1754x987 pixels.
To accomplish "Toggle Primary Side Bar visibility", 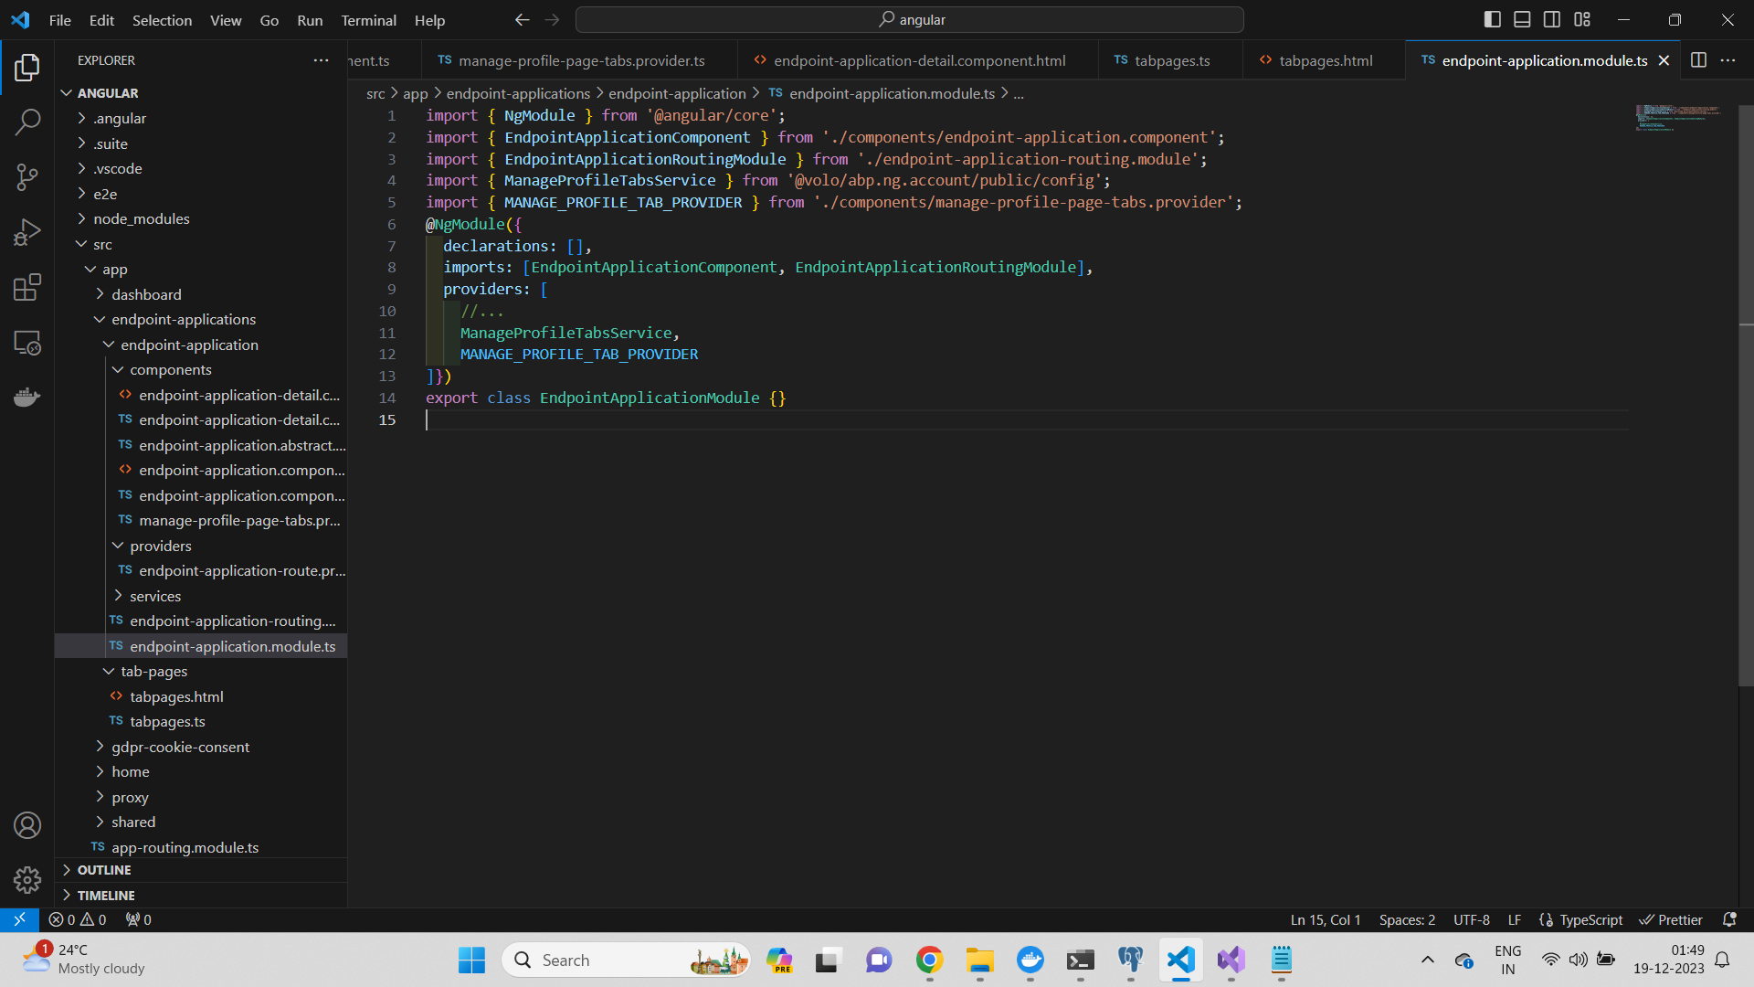I will (x=1492, y=19).
